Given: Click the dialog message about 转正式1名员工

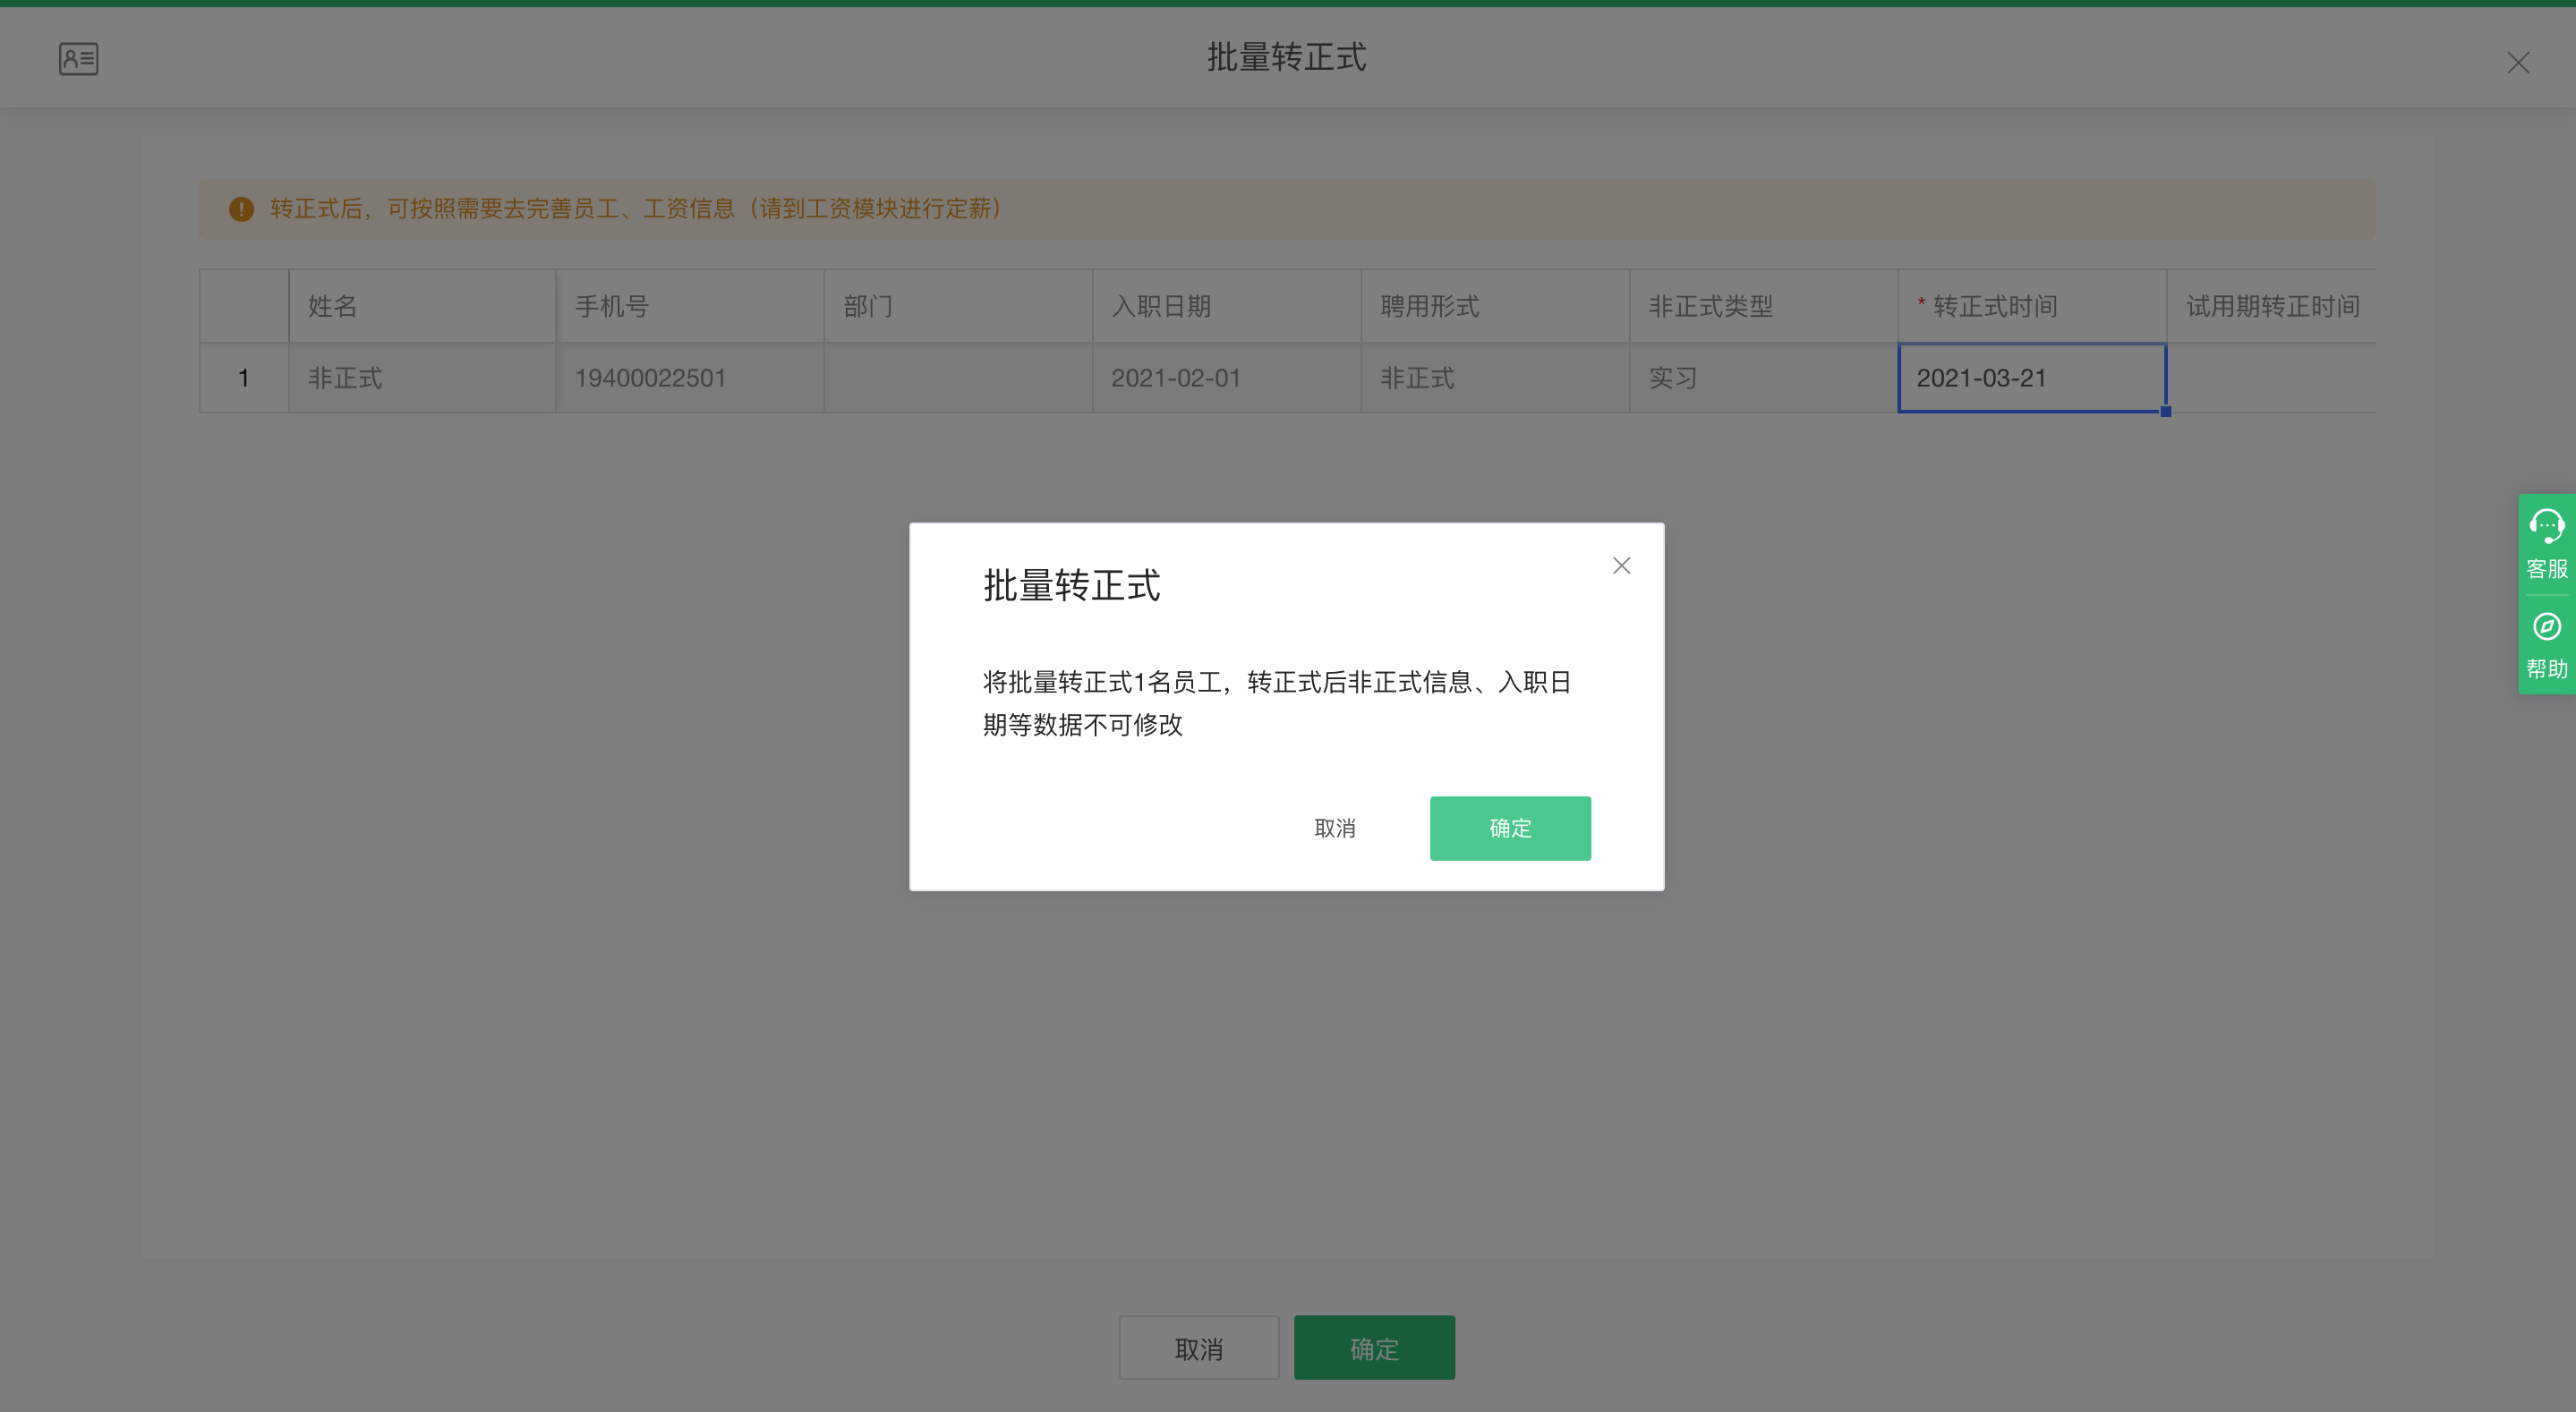Looking at the screenshot, I should (1277, 703).
